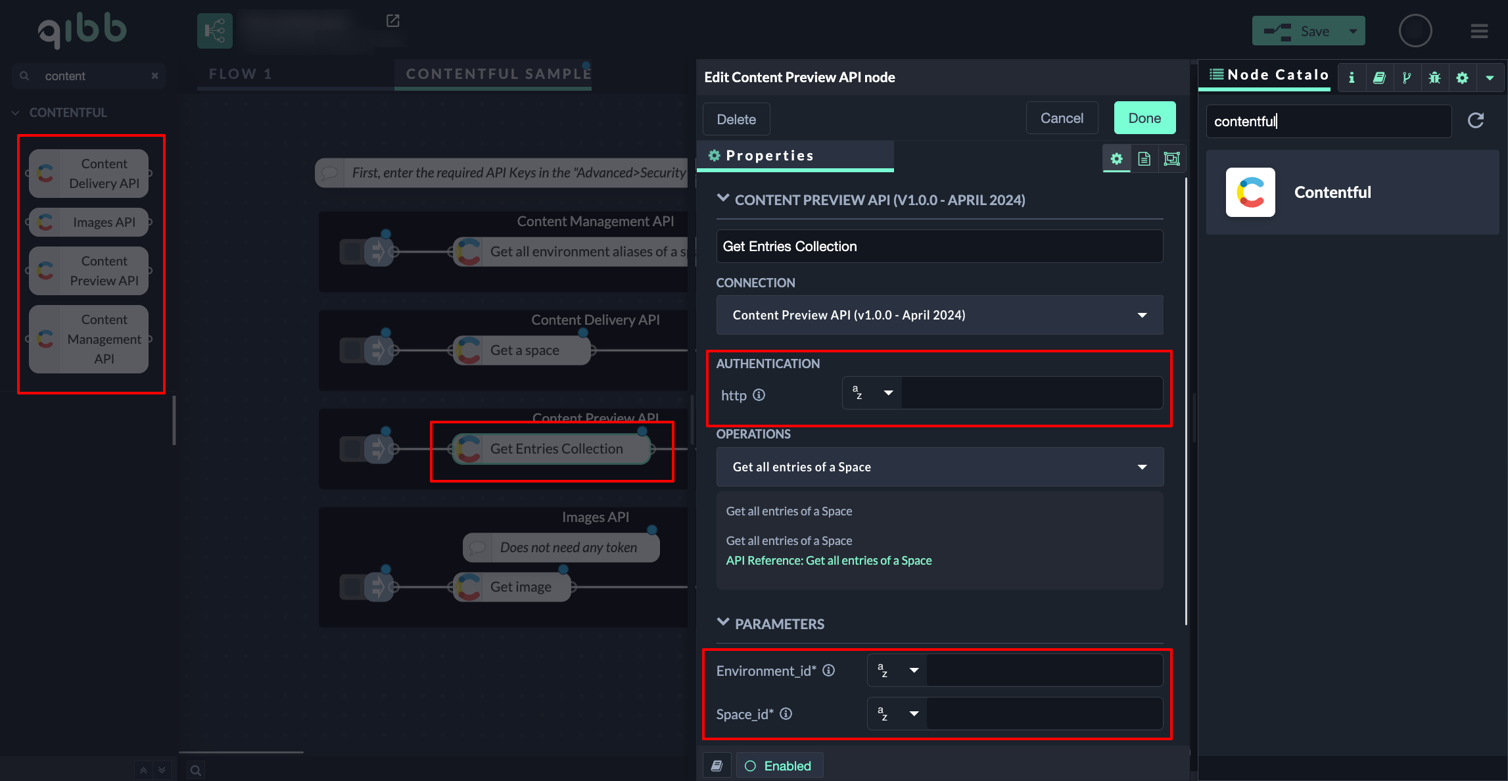
Task: Click the debug bug icon in sidebar
Action: coord(1434,78)
